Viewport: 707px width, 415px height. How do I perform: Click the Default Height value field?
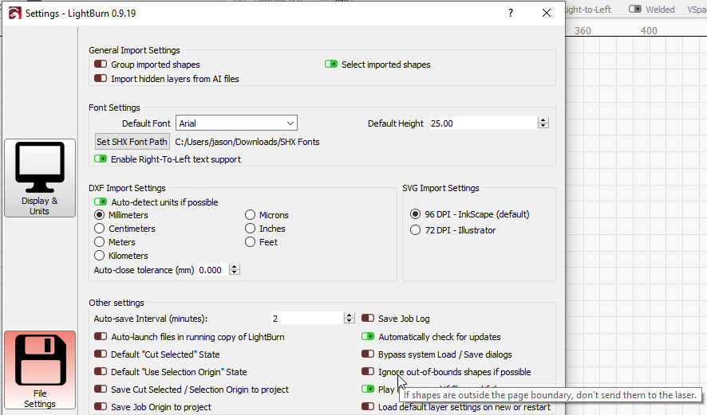(x=483, y=123)
